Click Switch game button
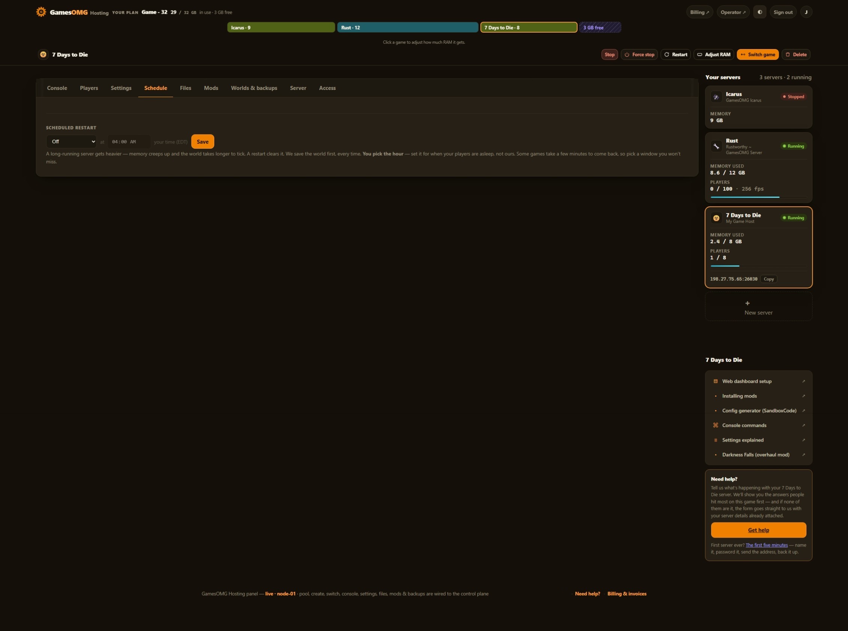This screenshot has height=631, width=848. [x=757, y=55]
